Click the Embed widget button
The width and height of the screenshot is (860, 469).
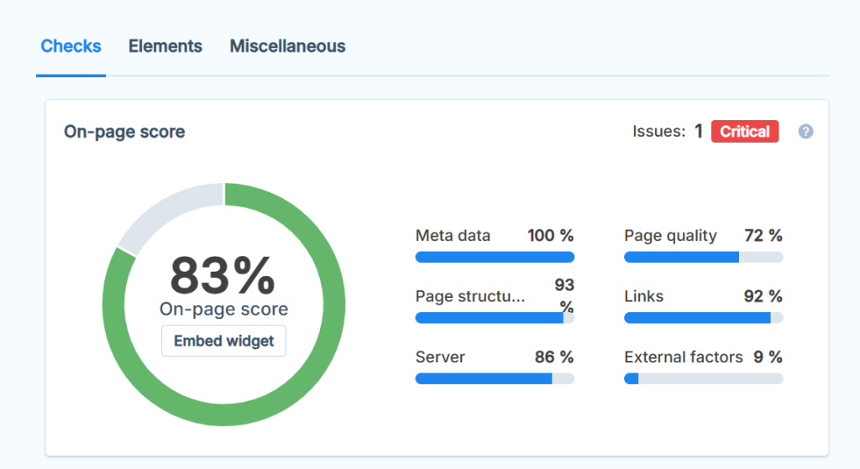pyautogui.click(x=223, y=341)
